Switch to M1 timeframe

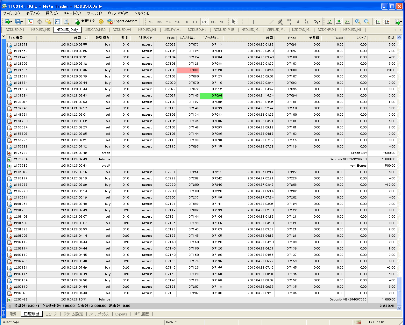[151, 22]
